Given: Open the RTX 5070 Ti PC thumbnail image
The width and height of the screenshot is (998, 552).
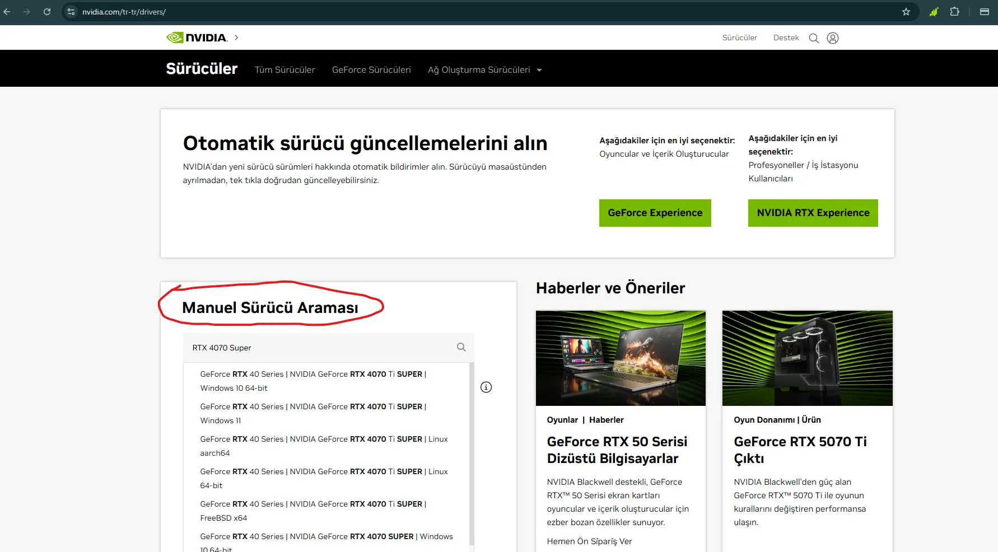Looking at the screenshot, I should 808,358.
